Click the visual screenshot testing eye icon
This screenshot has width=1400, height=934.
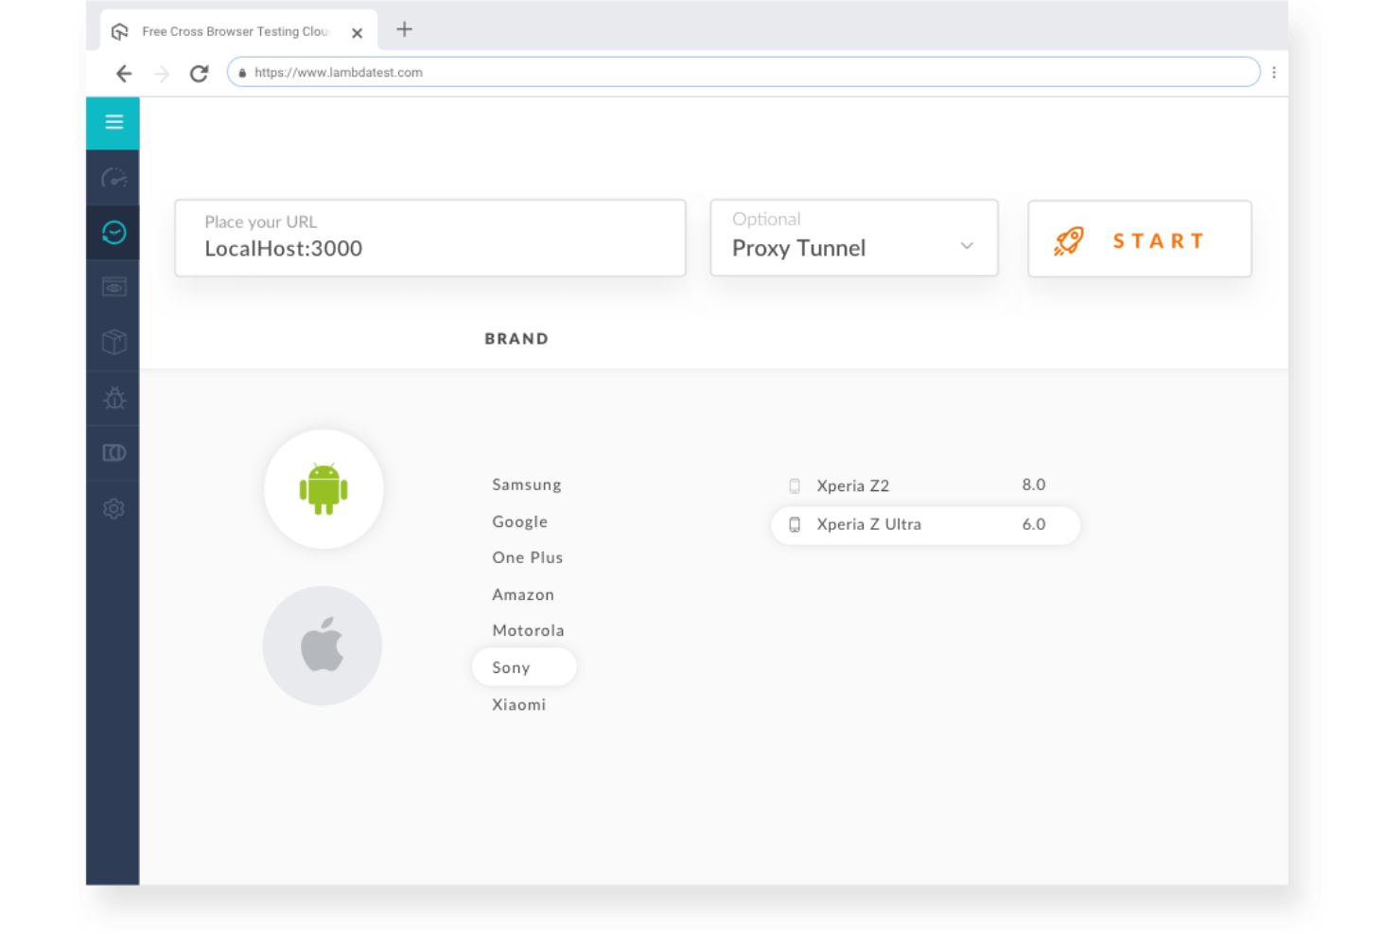coord(113,286)
